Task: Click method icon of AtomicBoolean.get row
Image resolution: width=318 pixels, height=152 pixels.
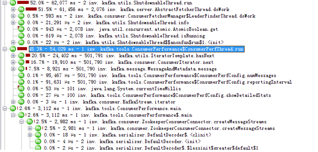Action: 21,29
